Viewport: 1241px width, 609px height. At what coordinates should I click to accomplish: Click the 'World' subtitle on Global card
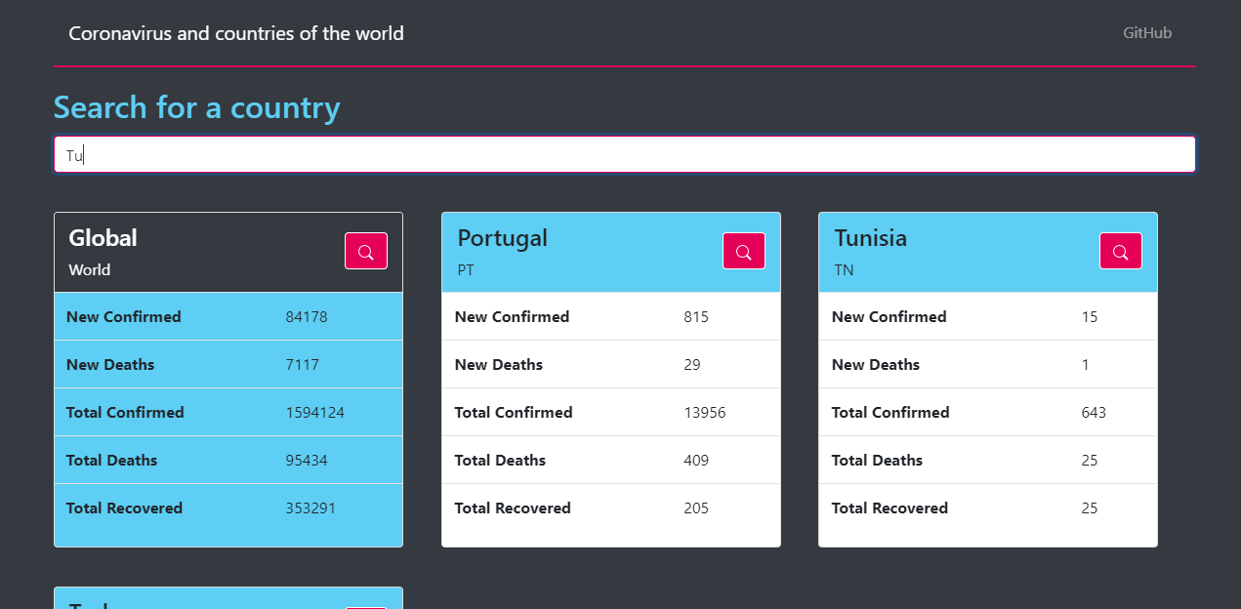coord(90,270)
